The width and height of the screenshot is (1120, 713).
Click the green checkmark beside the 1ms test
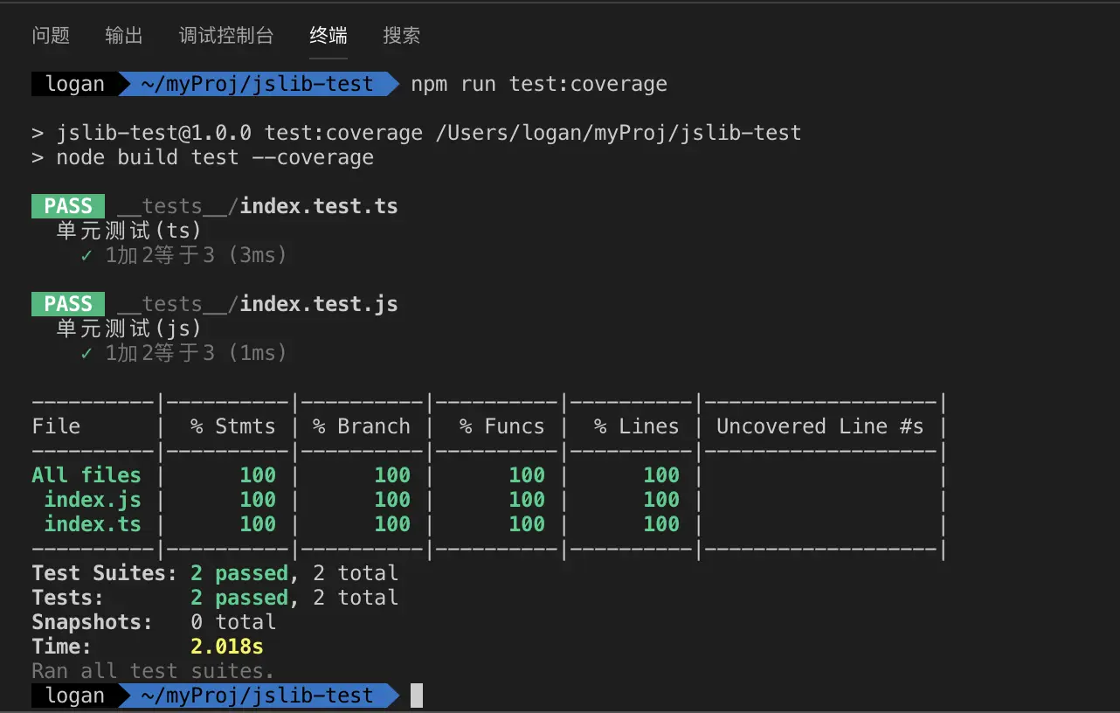tap(86, 353)
